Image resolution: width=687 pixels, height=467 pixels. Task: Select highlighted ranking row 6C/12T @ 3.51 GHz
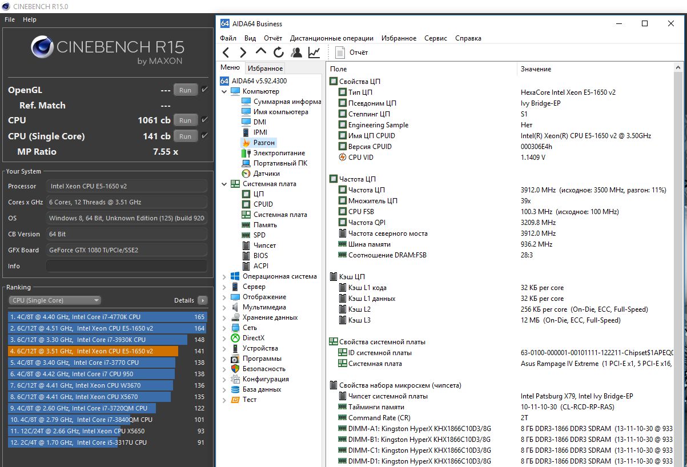point(107,351)
